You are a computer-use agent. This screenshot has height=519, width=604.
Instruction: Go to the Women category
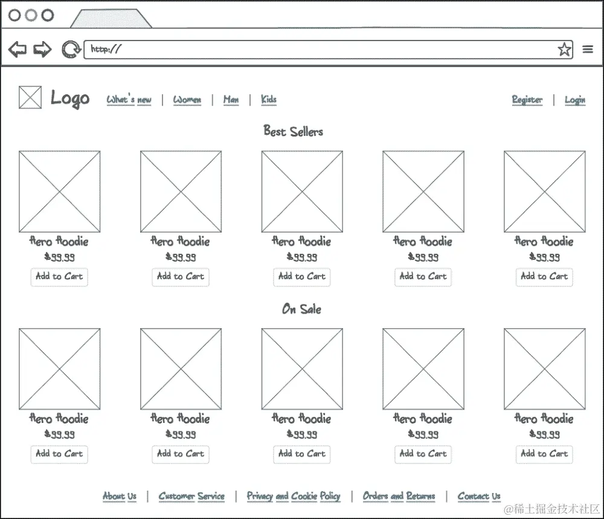[x=187, y=100]
